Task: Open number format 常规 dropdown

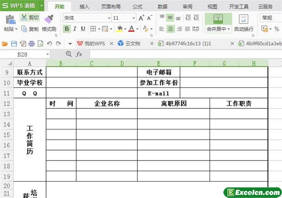Action: 271,18
